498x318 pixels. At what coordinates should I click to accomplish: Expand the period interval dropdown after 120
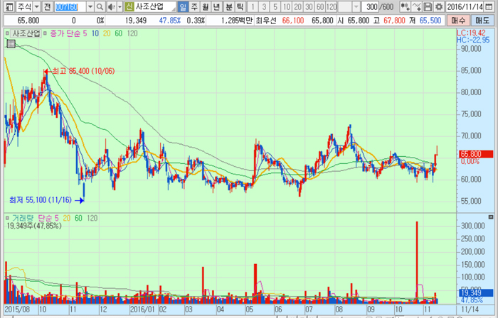point(356,6)
